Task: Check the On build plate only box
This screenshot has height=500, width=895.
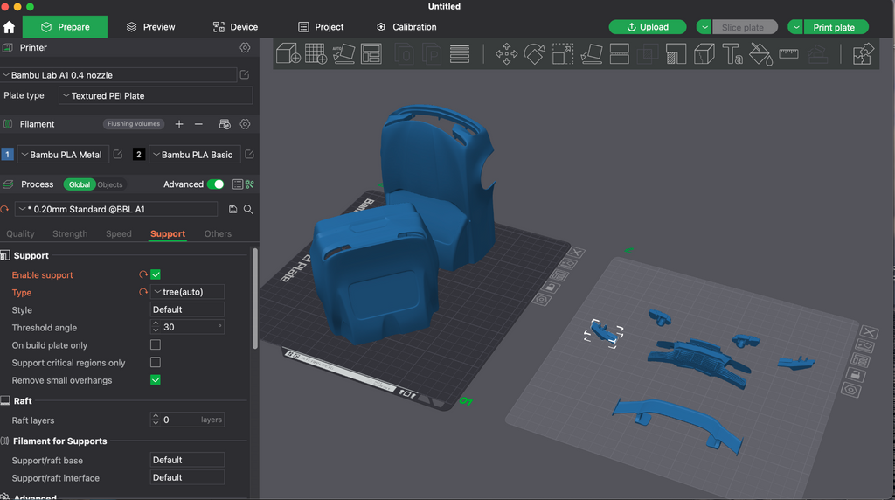Action: (156, 344)
